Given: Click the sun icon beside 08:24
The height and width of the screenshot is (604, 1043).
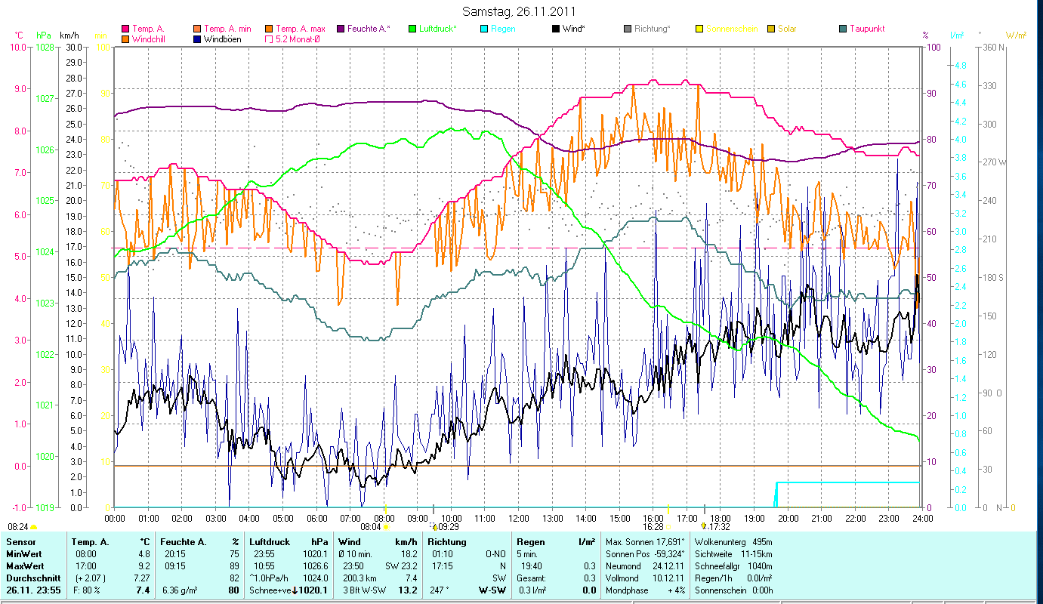Looking at the screenshot, I should point(33,526).
